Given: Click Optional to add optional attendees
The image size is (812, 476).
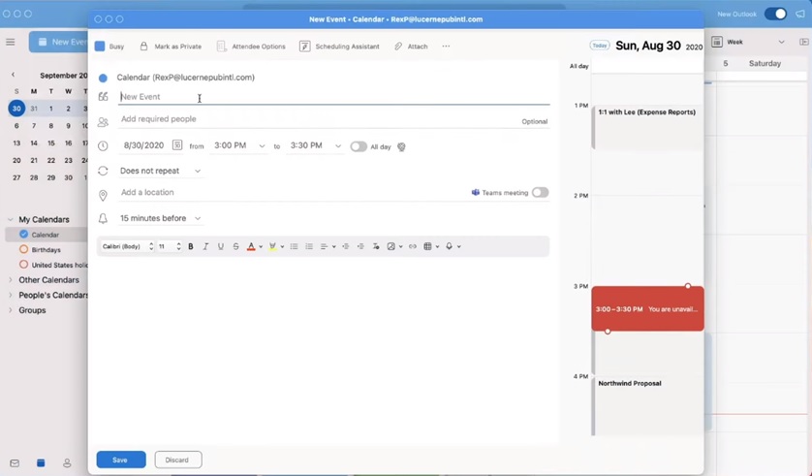Looking at the screenshot, I should [x=535, y=122].
